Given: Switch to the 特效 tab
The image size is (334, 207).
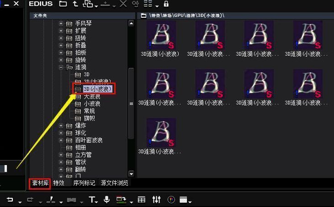Looking at the screenshot, I should point(59,183).
